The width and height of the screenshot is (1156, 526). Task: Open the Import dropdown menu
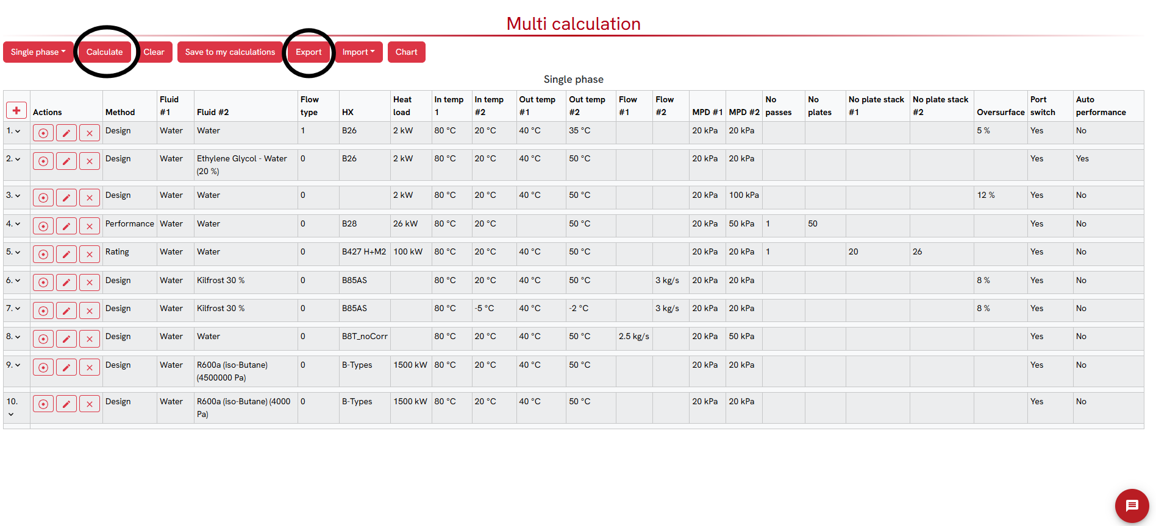tap(359, 52)
